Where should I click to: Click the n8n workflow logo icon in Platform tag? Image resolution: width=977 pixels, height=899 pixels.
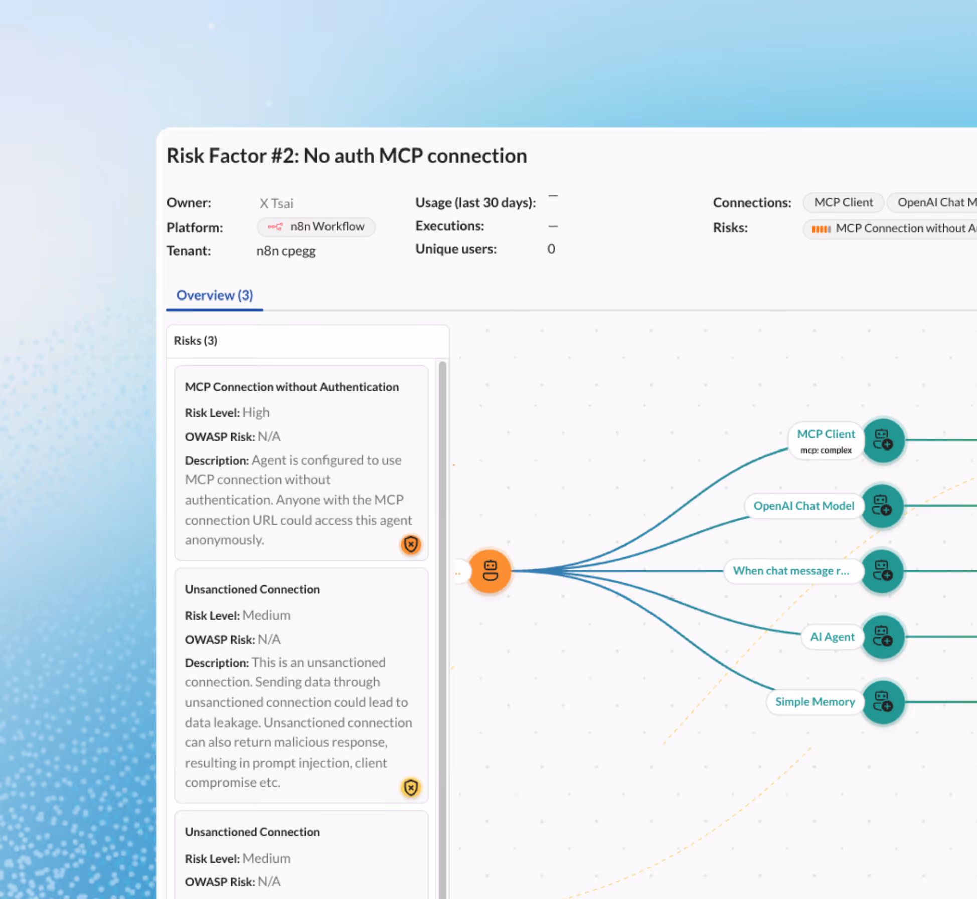(x=275, y=227)
